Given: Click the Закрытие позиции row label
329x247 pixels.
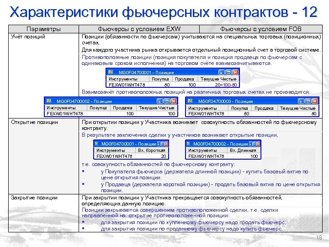Looking at the screenshot, I should (x=34, y=198).
